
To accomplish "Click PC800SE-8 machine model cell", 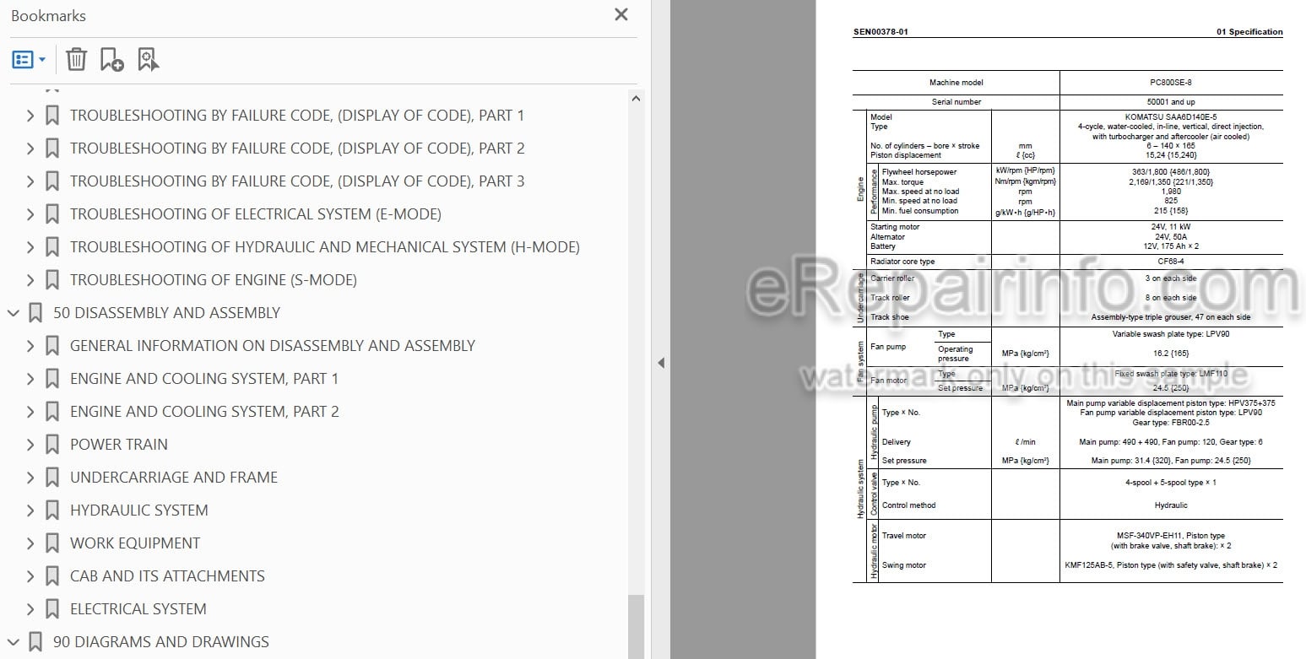I will click(x=1171, y=83).
